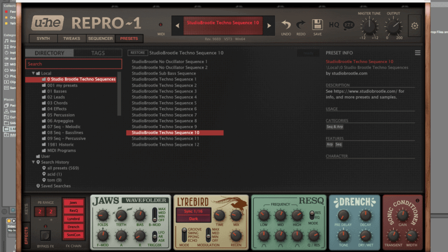
Task: Collapse the Search History section
Action: coord(33,162)
